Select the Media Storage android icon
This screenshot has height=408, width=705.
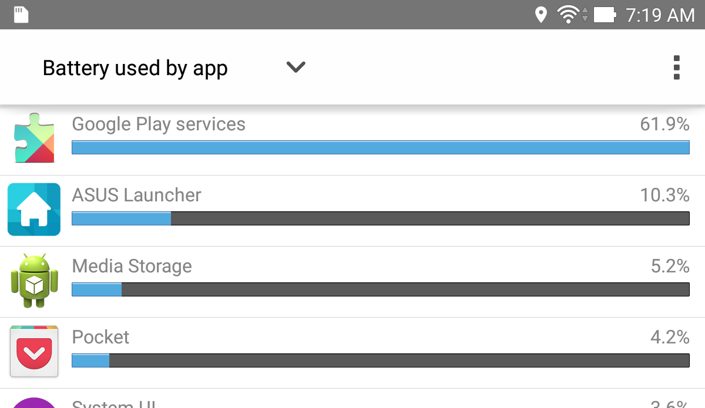coord(34,281)
